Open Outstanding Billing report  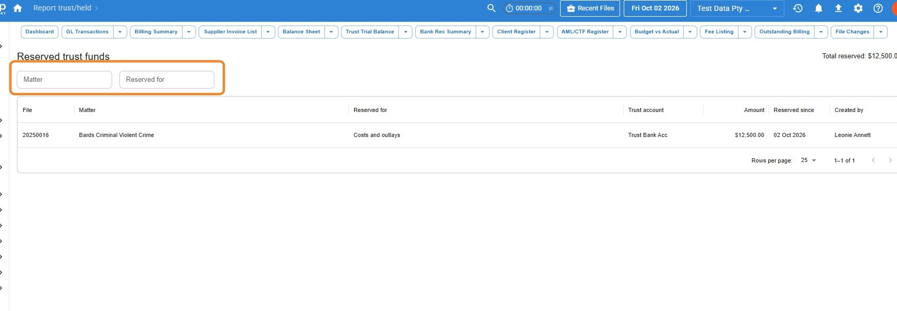(784, 32)
